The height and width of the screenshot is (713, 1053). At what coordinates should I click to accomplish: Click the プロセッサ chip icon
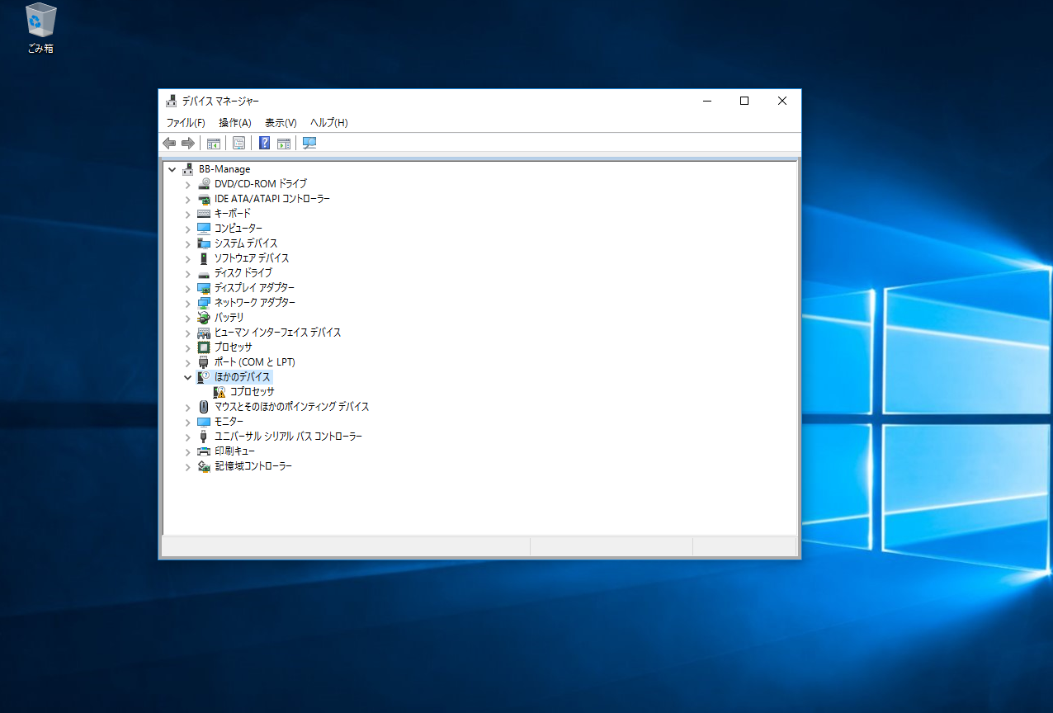[204, 347]
